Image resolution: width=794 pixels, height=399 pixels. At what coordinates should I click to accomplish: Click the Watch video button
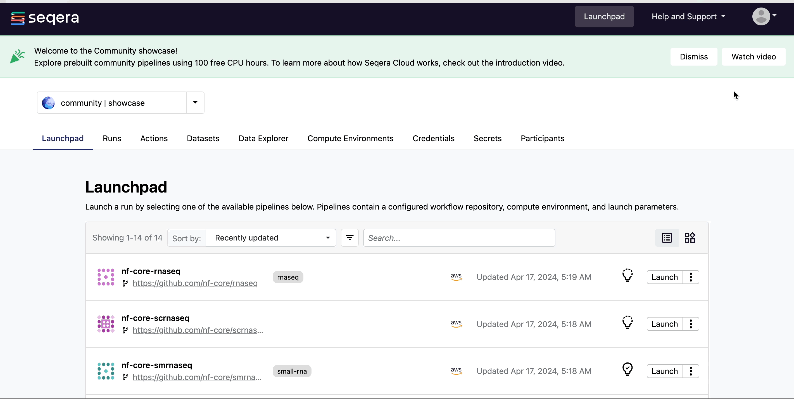[x=753, y=57]
